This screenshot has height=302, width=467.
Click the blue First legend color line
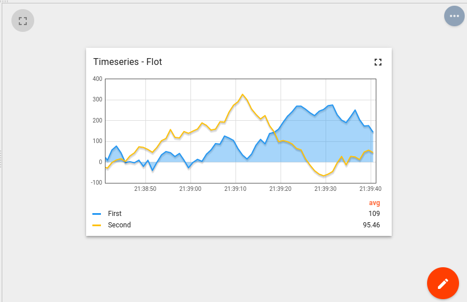coord(97,214)
